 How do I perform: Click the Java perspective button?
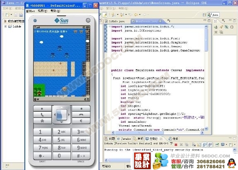214,15
